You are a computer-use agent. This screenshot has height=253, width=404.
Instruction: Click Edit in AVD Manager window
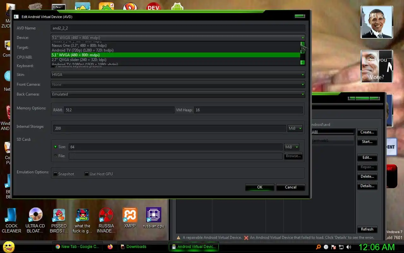click(x=367, y=157)
